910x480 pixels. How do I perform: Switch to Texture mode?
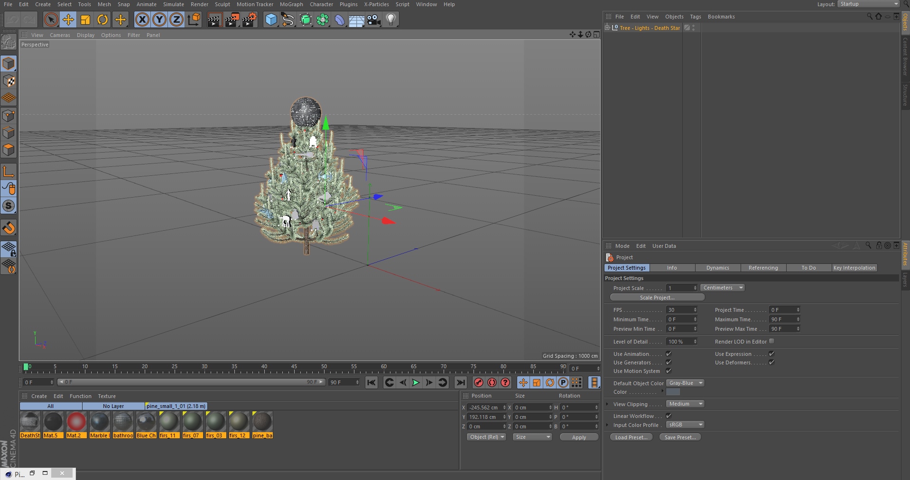click(x=9, y=81)
